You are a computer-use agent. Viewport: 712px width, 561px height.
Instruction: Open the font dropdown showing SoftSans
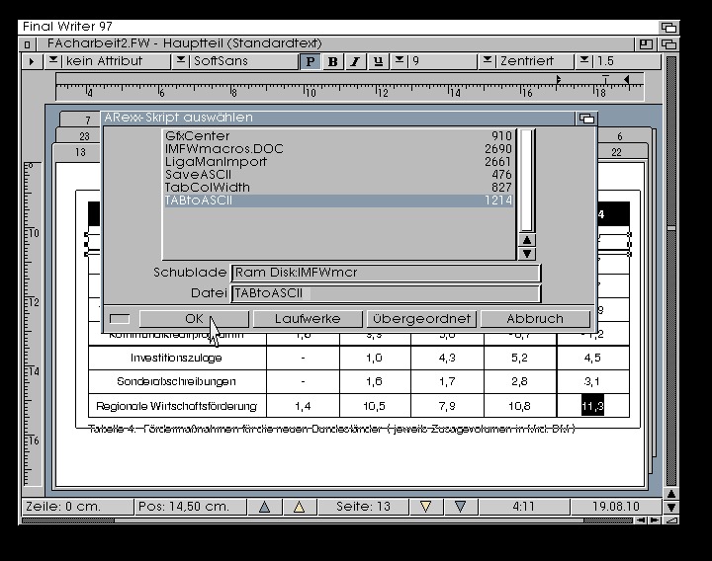[181, 61]
